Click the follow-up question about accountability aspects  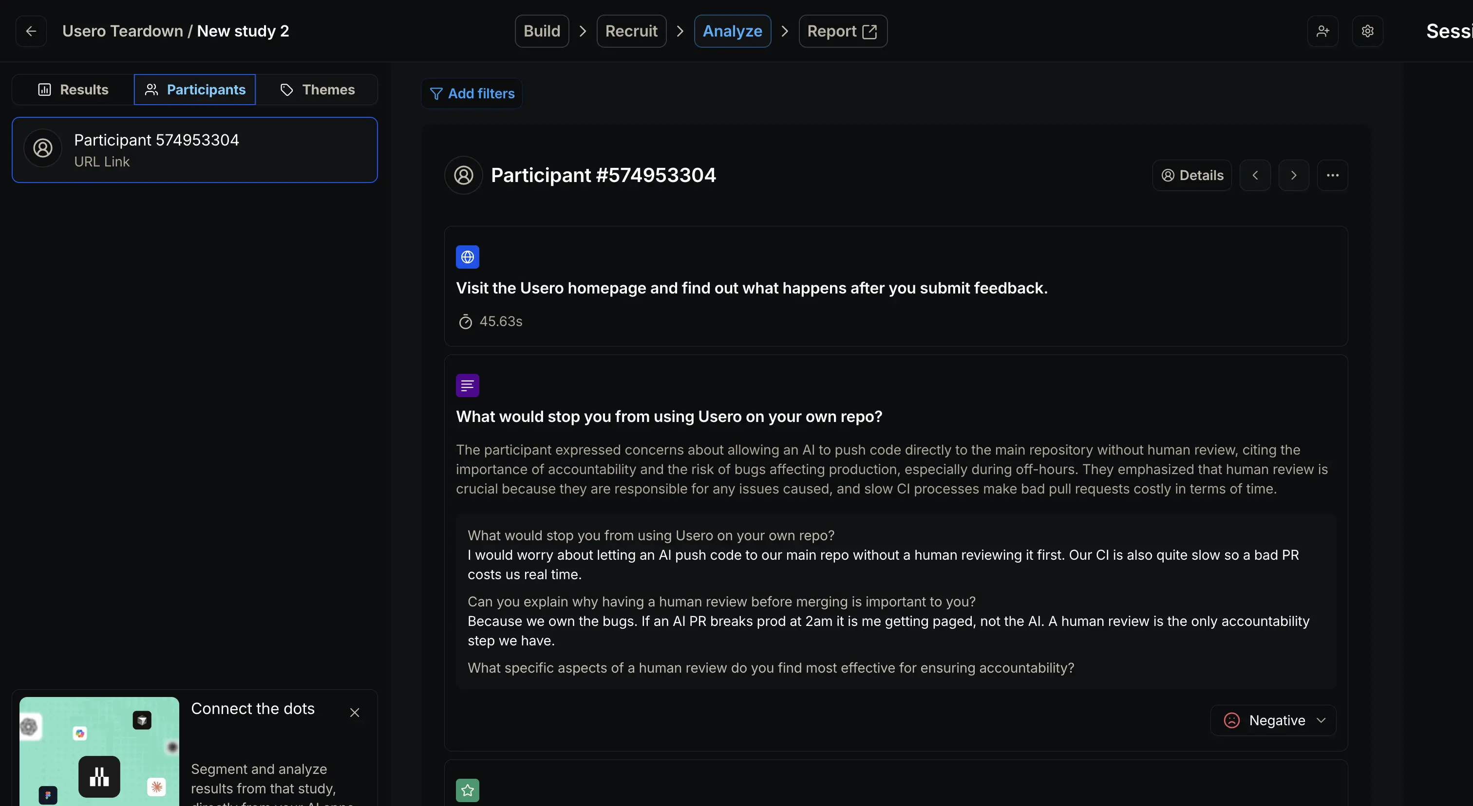[771, 668]
